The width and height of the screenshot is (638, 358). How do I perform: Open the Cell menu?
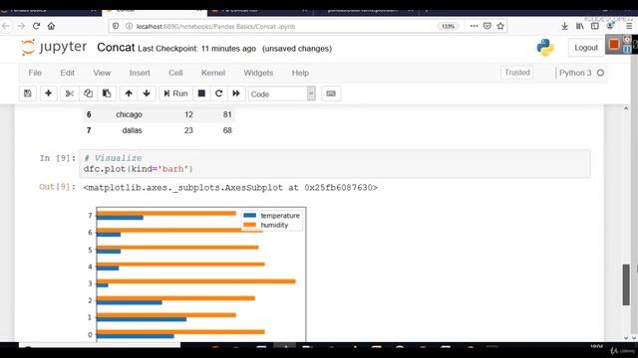(x=175, y=73)
